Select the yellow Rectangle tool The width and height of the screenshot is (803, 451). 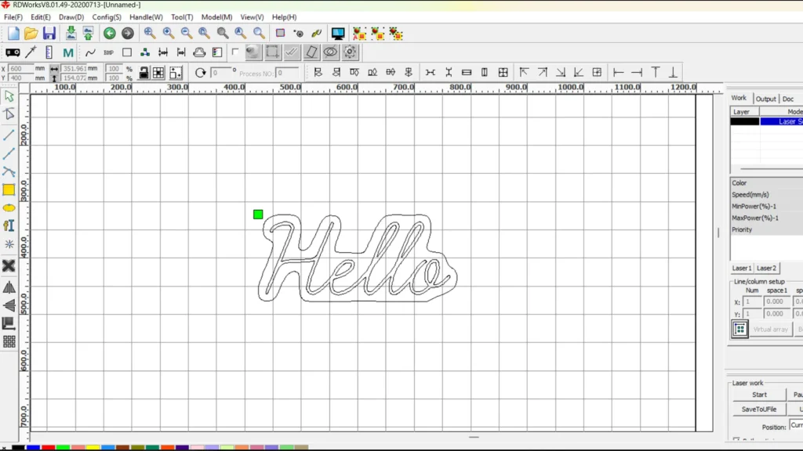pos(9,189)
